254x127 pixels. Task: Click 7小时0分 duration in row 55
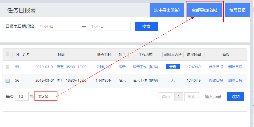[104, 67]
